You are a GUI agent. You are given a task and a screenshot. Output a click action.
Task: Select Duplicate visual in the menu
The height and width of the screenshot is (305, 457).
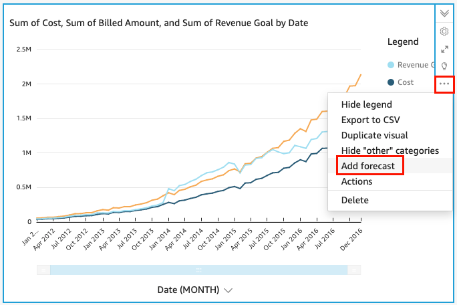[374, 135]
